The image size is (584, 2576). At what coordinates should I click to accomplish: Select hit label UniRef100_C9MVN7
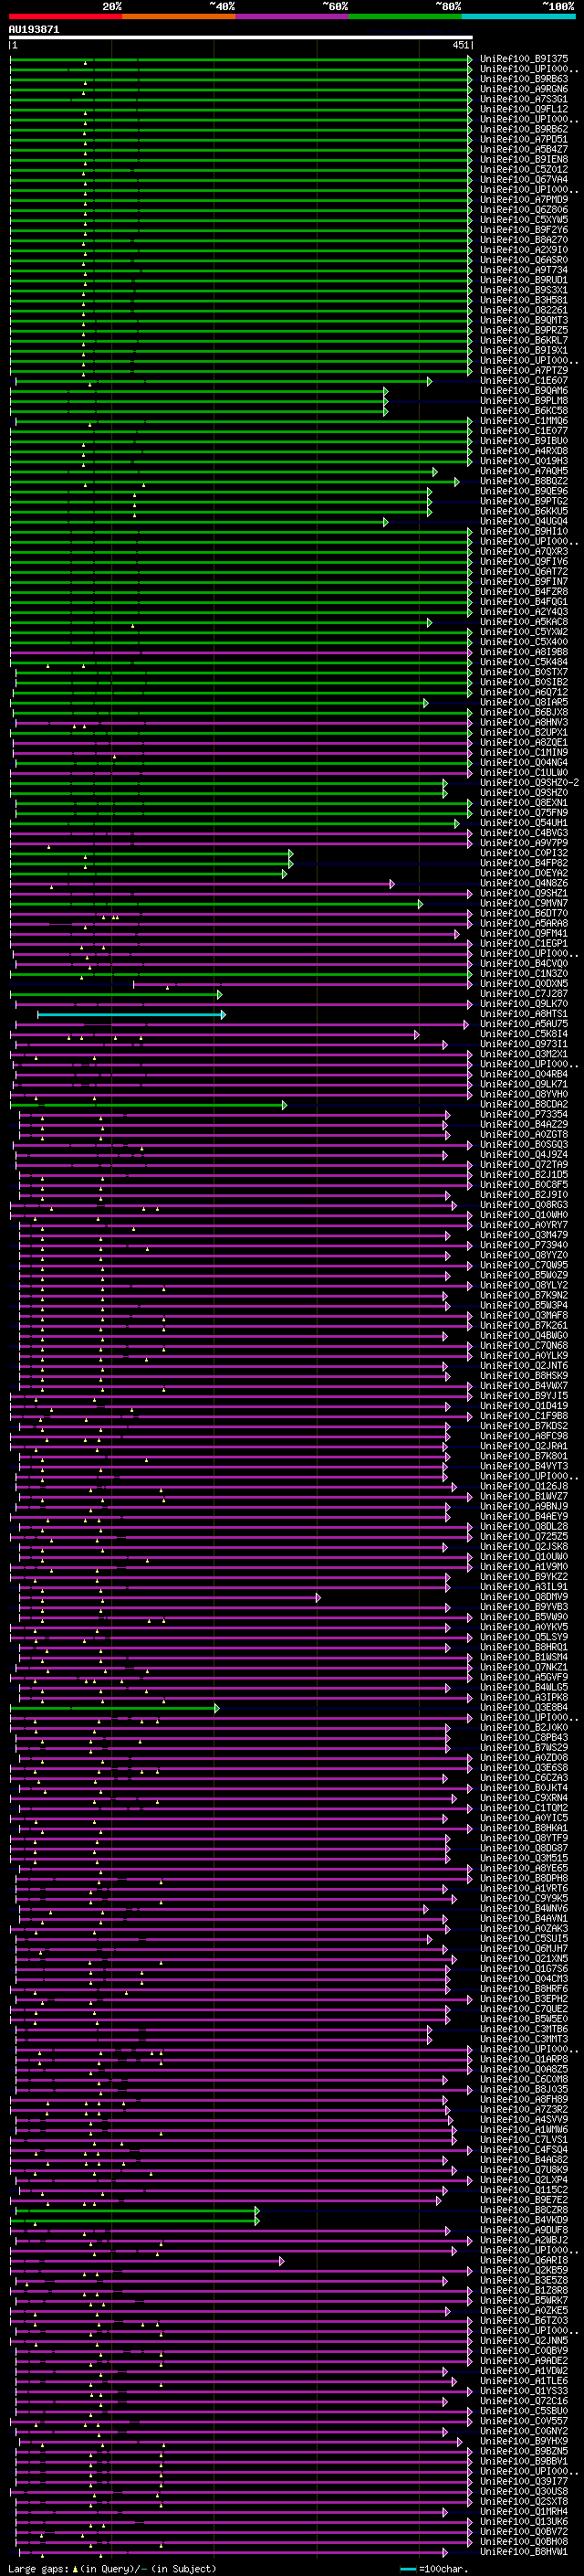[x=524, y=904]
